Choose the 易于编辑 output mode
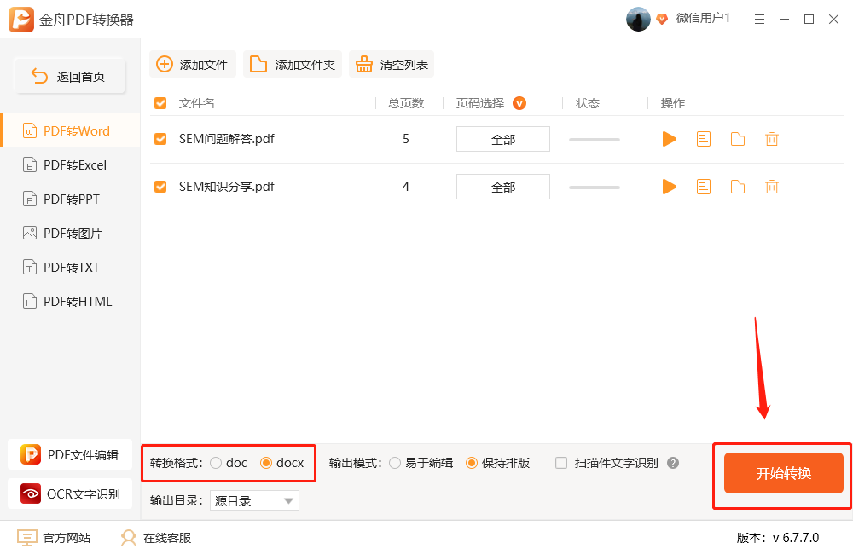The height and width of the screenshot is (554, 853). (x=395, y=463)
